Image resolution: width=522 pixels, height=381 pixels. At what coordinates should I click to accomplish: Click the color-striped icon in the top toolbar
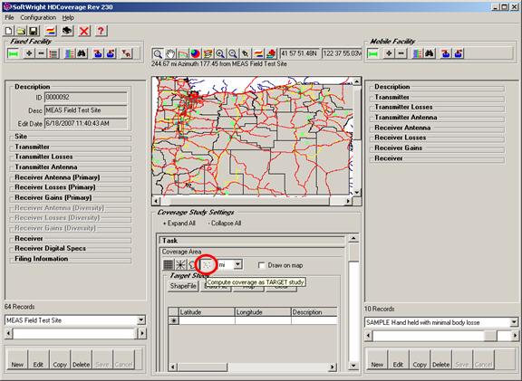[51, 31]
